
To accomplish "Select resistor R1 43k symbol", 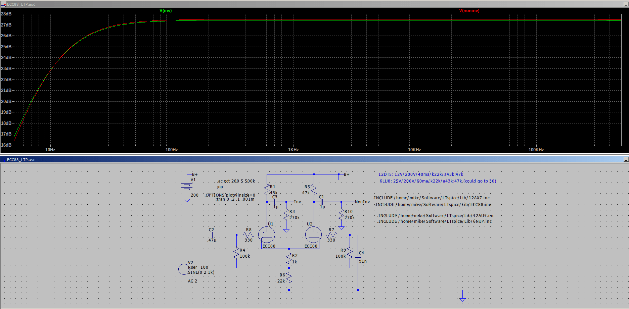I will [267, 190].
